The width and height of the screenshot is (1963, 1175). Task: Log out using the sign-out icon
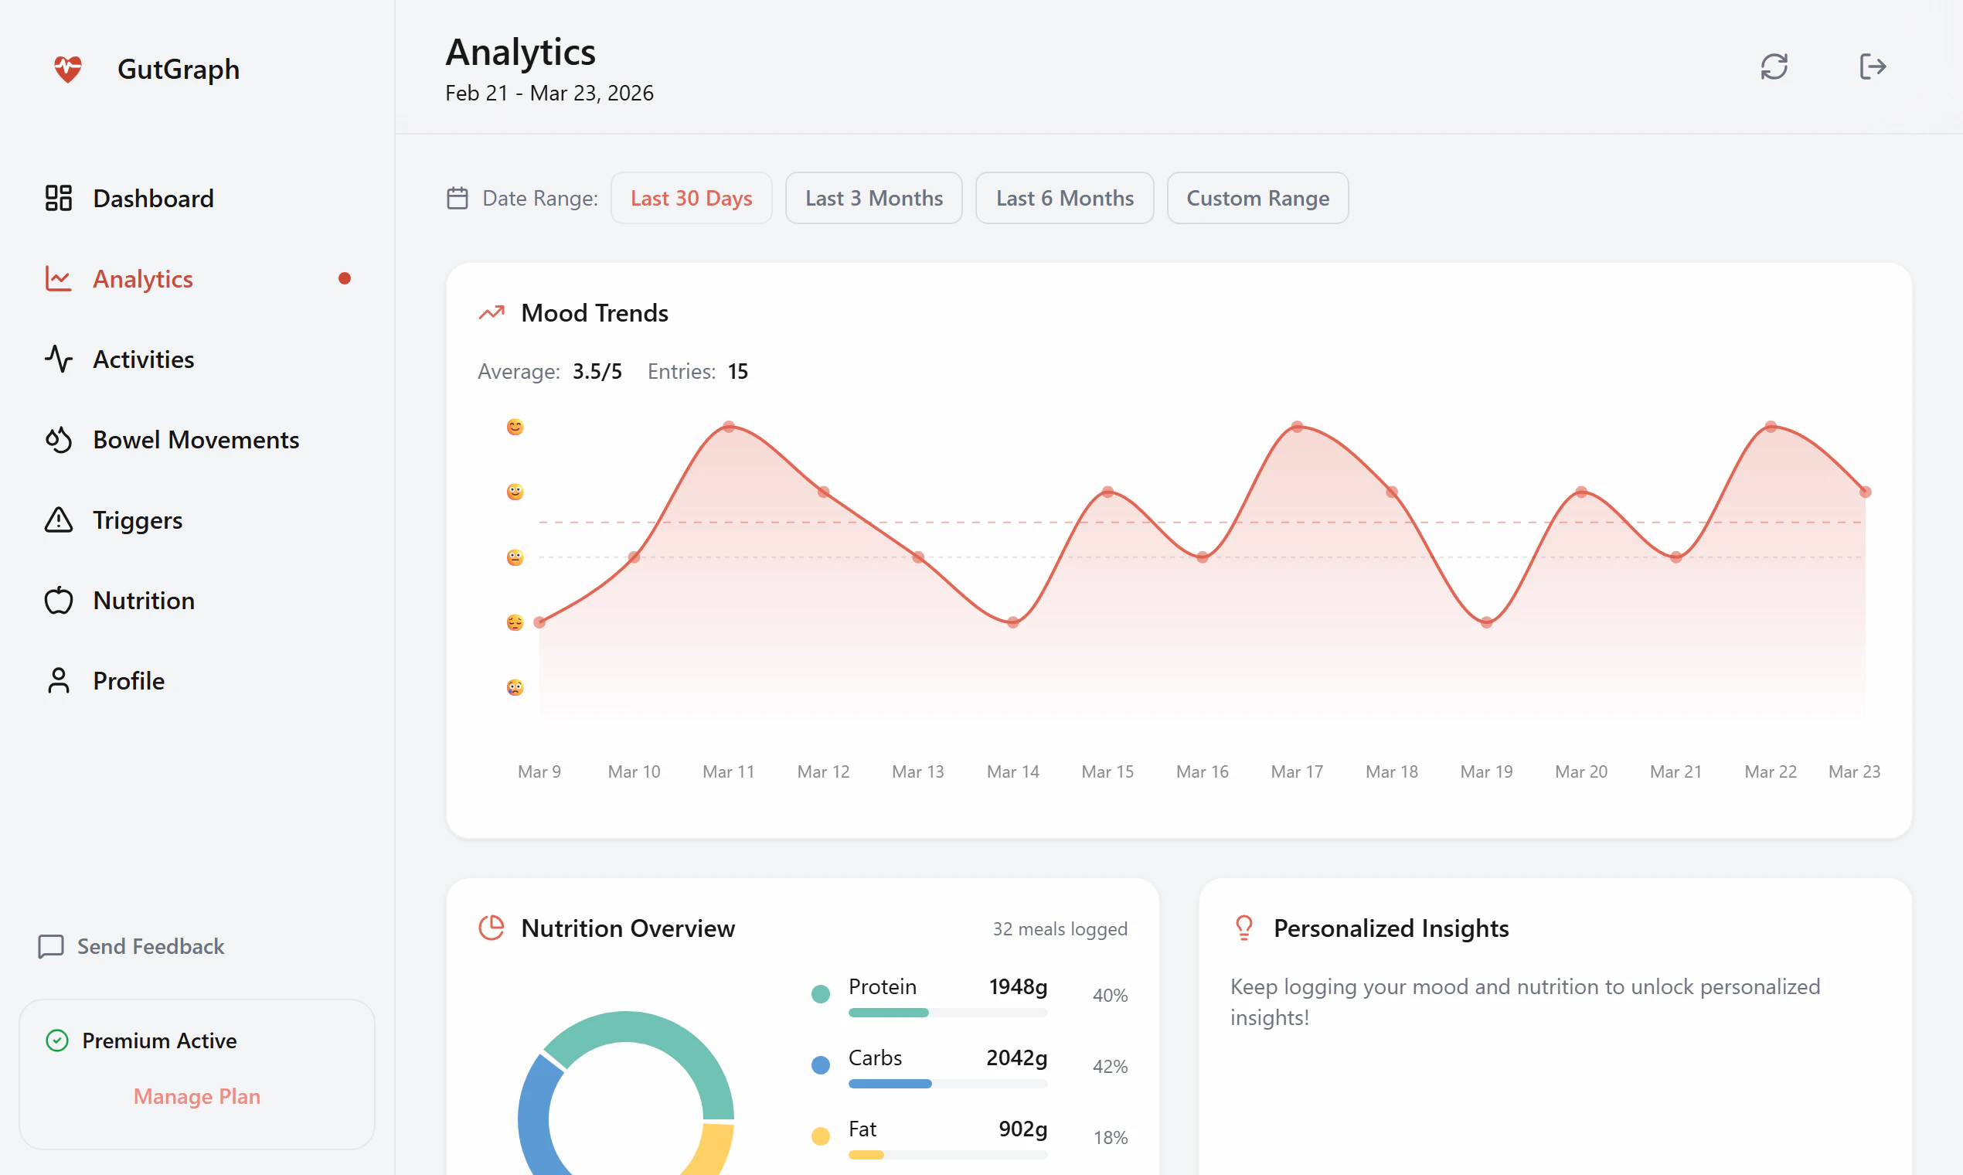[x=1873, y=66]
